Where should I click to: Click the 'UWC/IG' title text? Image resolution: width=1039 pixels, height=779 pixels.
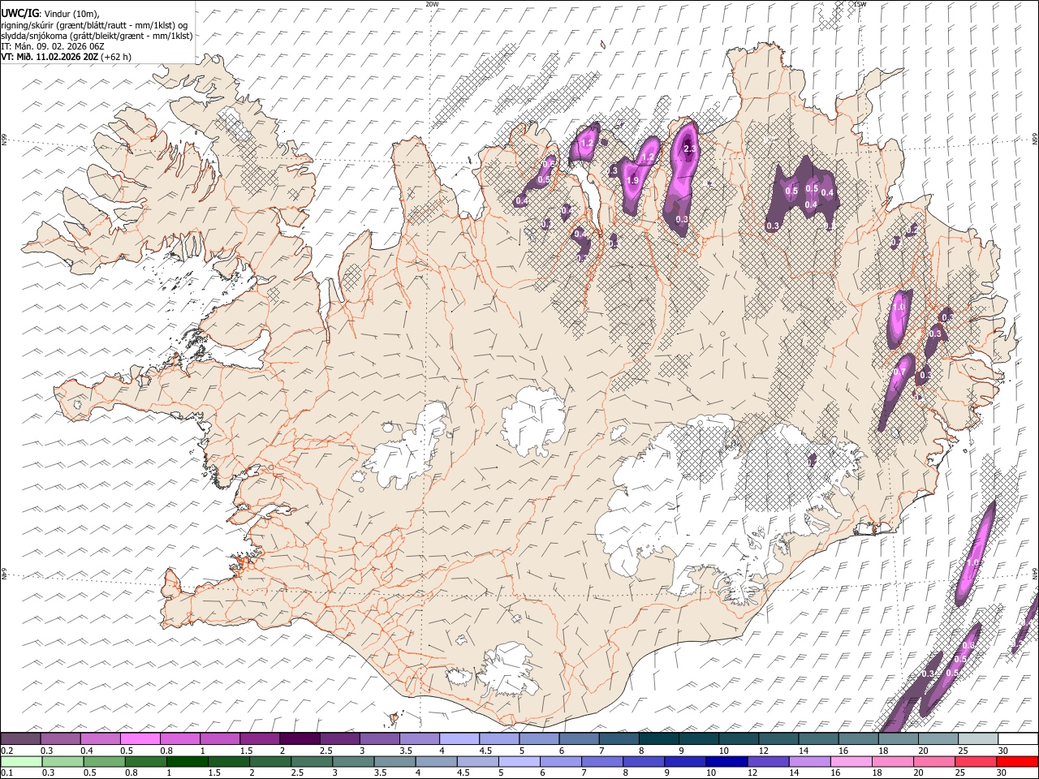tap(19, 14)
